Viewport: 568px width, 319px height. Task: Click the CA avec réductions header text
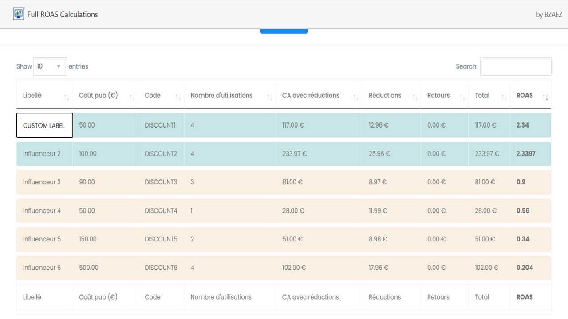[x=311, y=95]
